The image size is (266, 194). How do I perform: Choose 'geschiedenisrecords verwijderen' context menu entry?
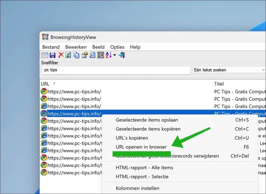180,156
